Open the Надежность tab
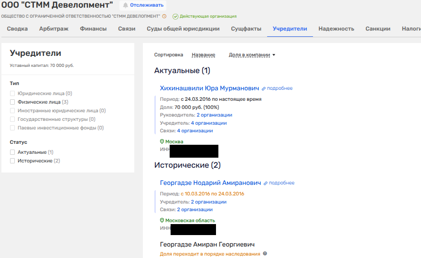This screenshot has height=258, width=421. 336,29
